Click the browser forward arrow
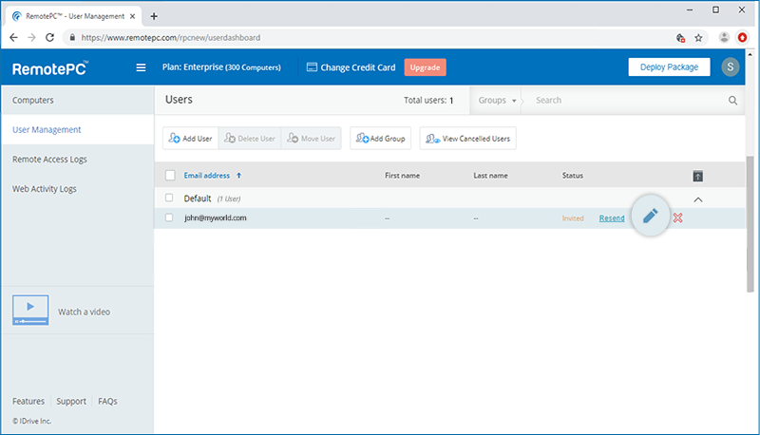Viewport: 760px width, 435px height. (31, 37)
